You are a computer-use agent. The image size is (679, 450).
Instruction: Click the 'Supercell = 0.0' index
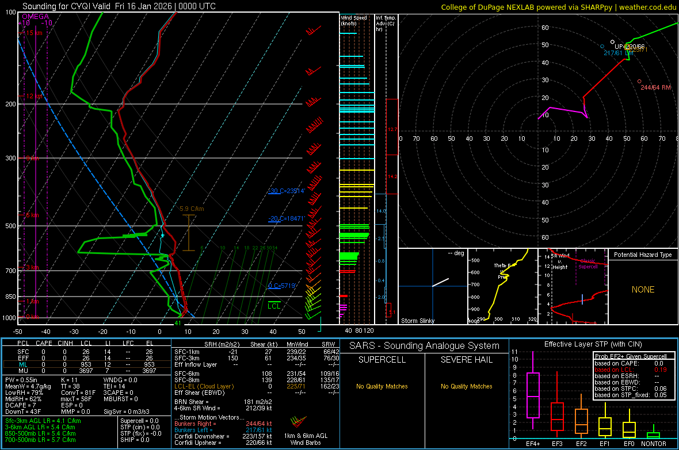(x=139, y=421)
